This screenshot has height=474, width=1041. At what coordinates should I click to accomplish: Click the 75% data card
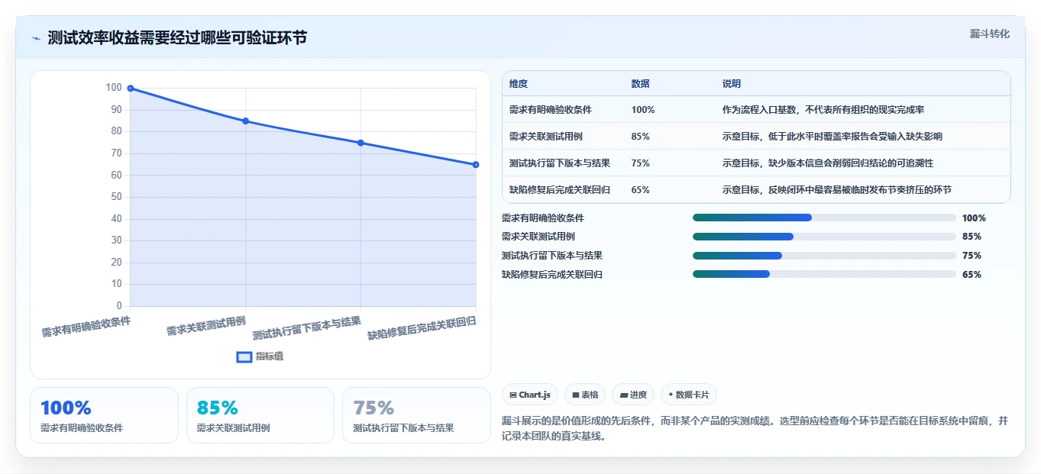coord(416,415)
